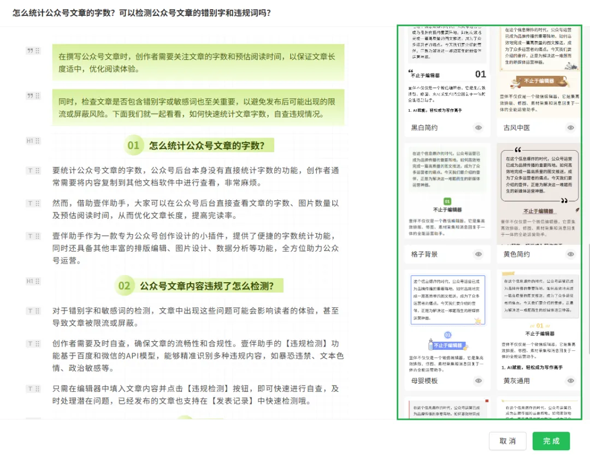
Task: Click the drag handle beside paragraph 只需在编辑器中填入文章内容
Action: 38,389
